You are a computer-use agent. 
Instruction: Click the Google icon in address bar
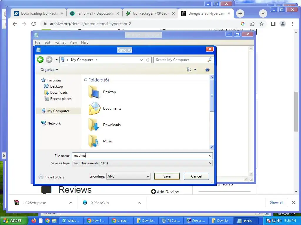click(243, 24)
